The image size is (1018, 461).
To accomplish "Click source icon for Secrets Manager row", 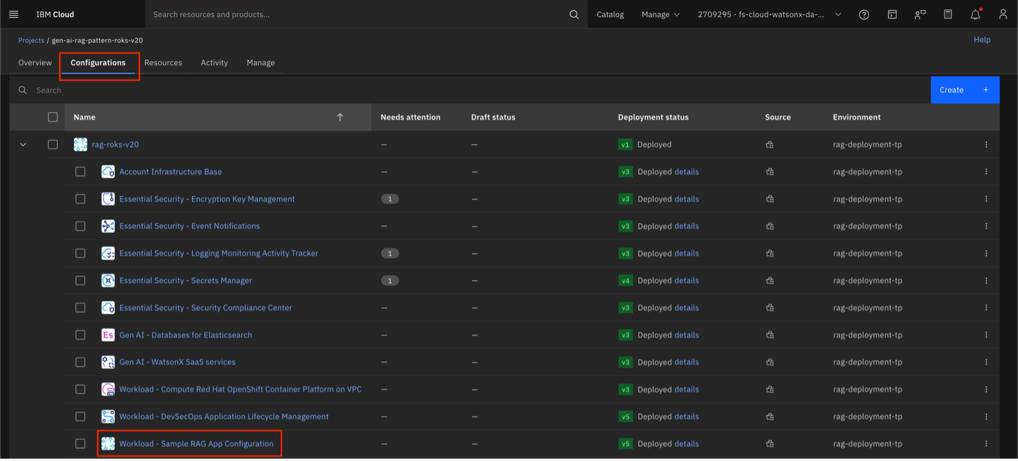I will click(770, 281).
